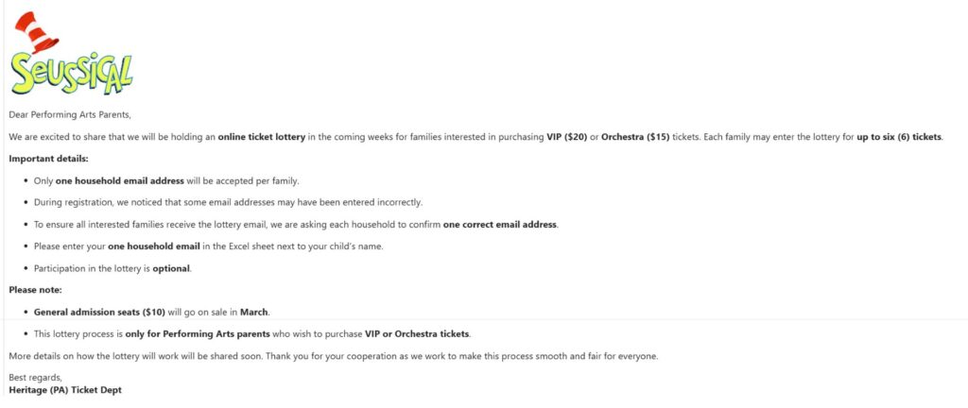The image size is (968, 408).
Task: Click the bold word 'optional'
Action: tap(171, 268)
